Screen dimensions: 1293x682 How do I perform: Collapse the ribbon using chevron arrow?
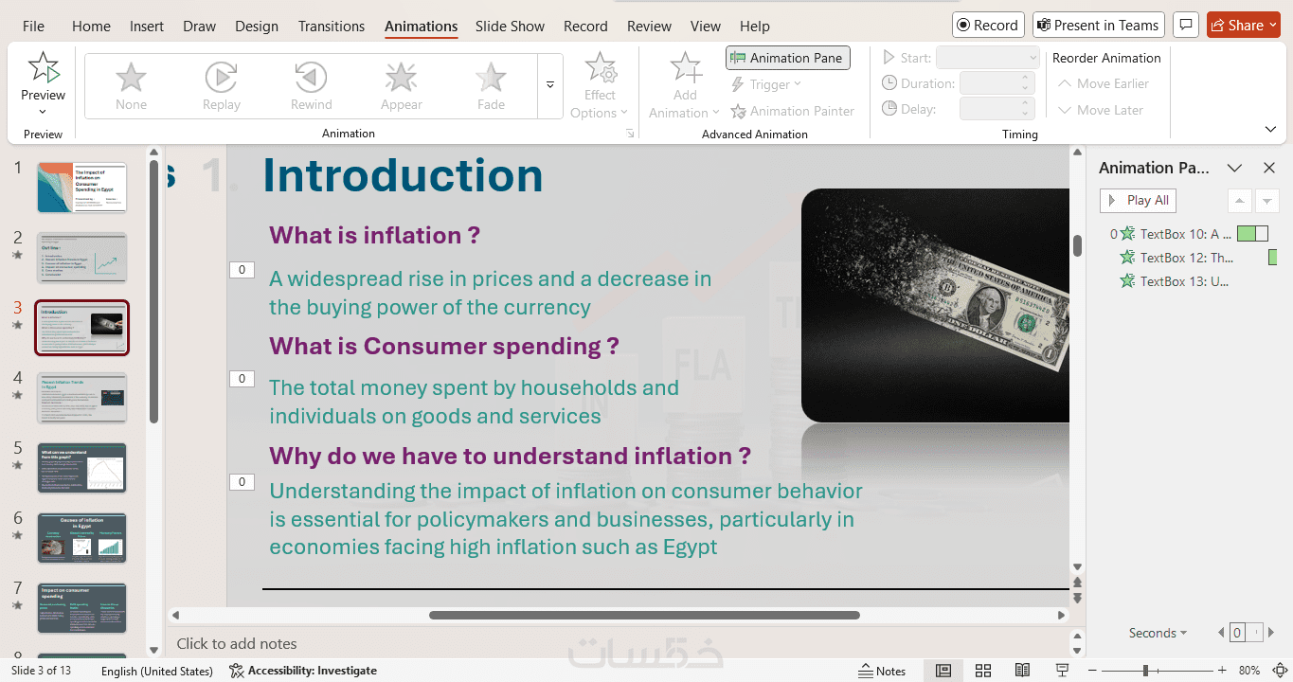coord(1270,129)
